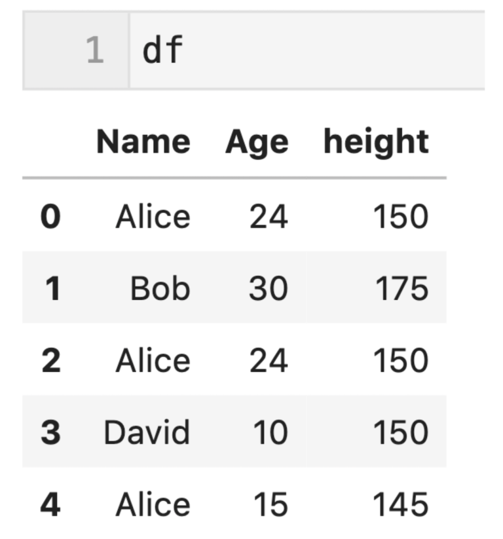Click the height value 175
Viewport: 503px width, 539px height.
point(402,288)
